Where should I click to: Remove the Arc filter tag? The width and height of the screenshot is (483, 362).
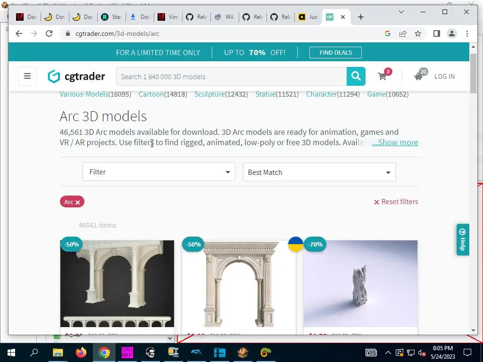(78, 202)
